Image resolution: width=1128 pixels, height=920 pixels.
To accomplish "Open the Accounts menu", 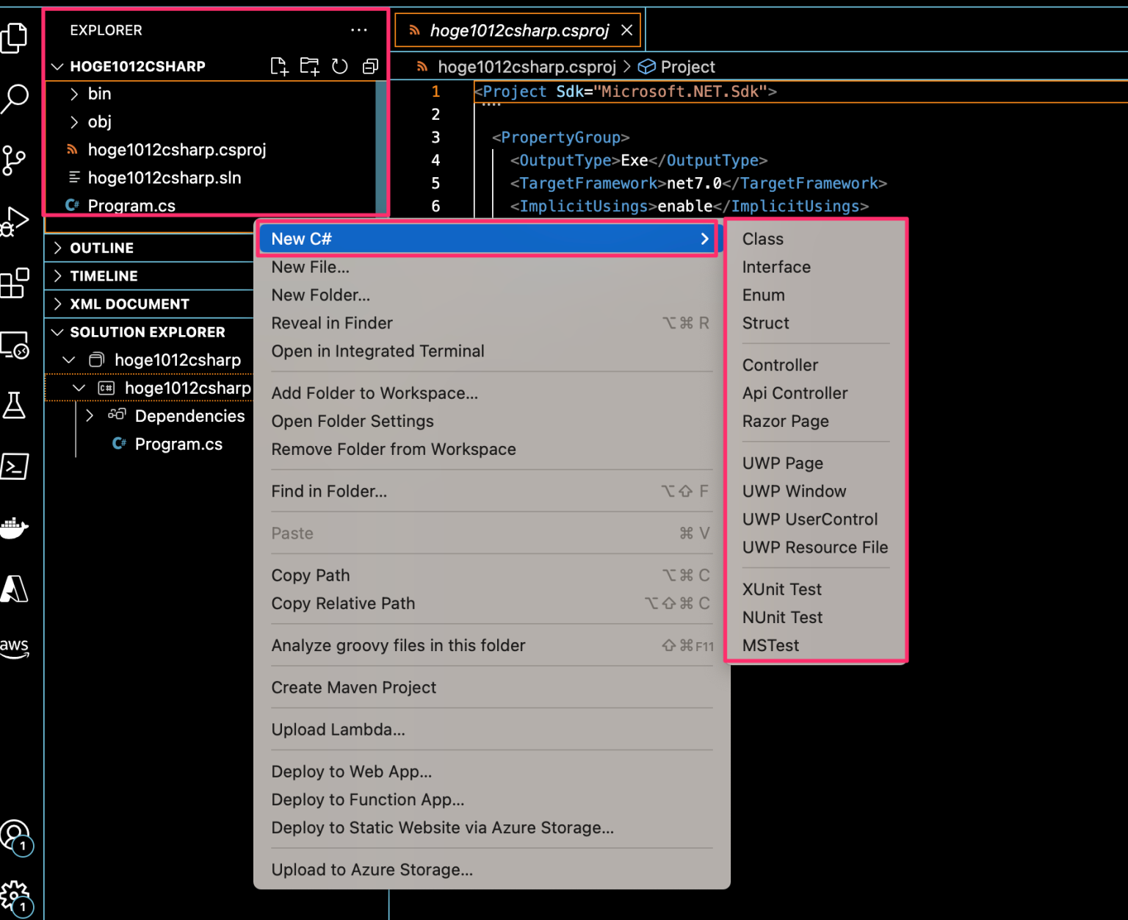I will 15,837.
